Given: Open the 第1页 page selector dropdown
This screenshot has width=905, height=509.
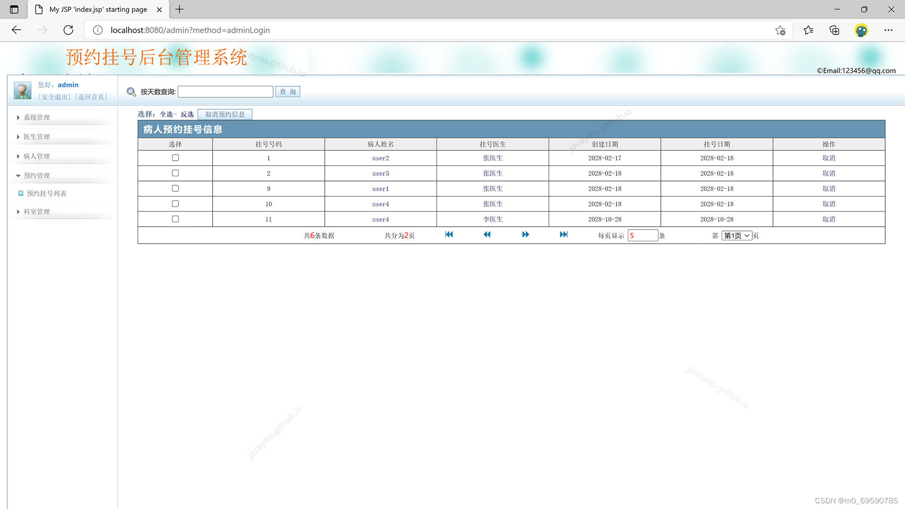Looking at the screenshot, I should coord(736,236).
